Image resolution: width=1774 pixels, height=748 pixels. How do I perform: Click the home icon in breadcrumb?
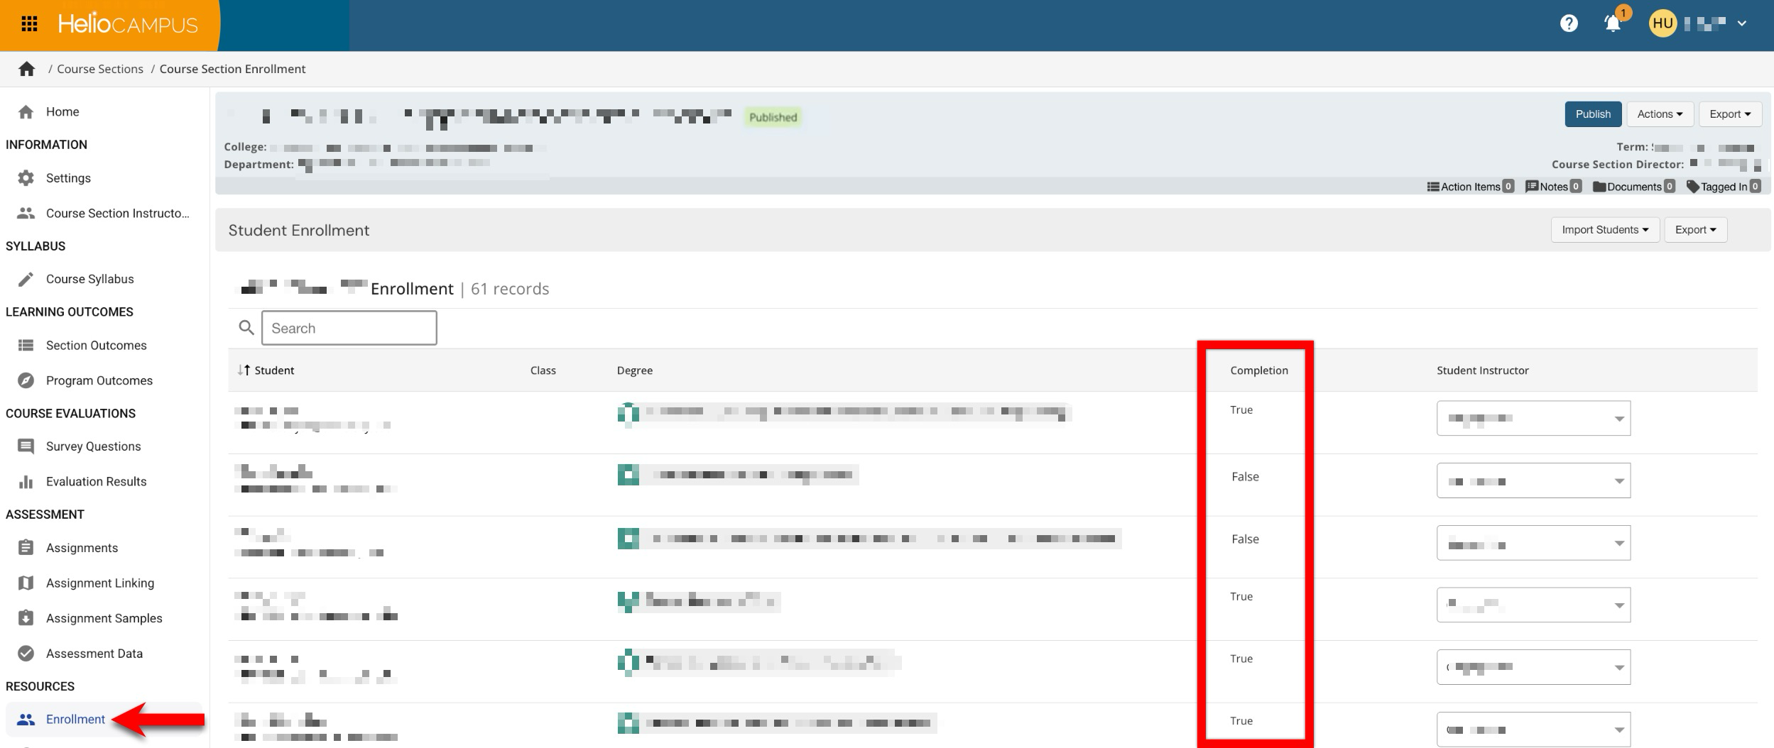[x=27, y=69]
